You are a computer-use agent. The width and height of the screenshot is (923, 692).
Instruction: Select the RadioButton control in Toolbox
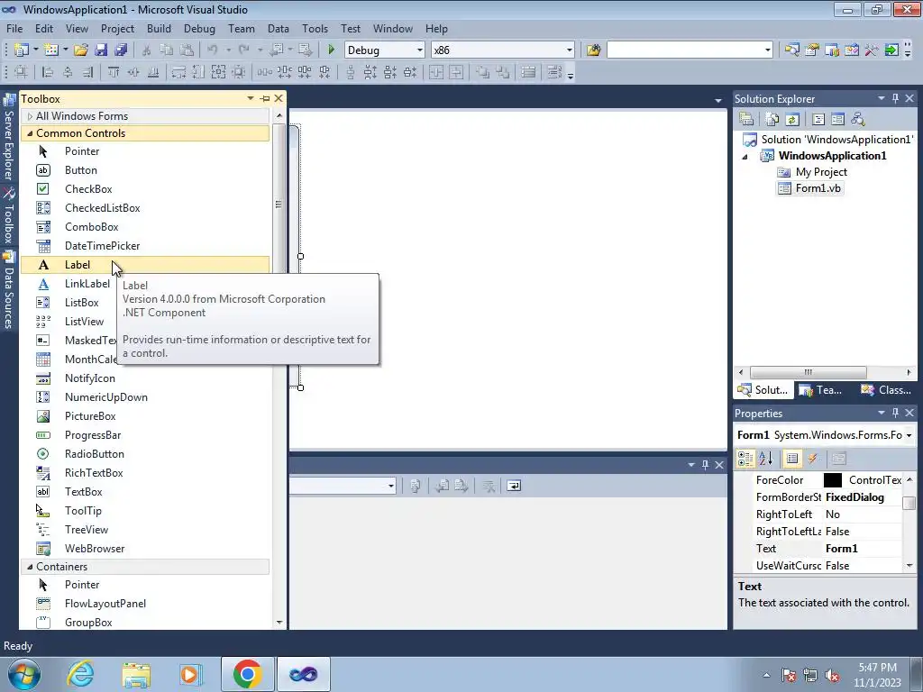145,454
